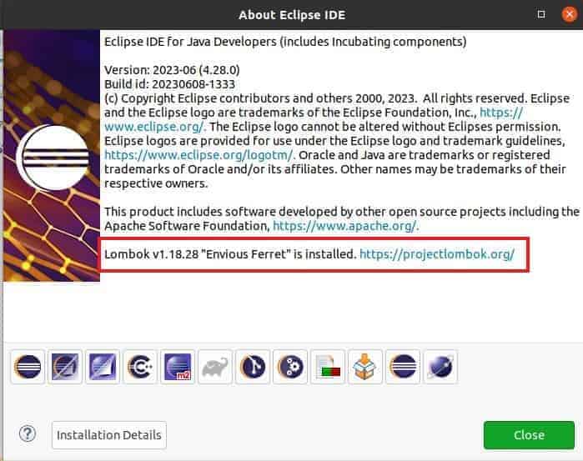Click the 'About Eclipse IDE' title bar text
This screenshot has width=583, height=461.
pos(292,15)
